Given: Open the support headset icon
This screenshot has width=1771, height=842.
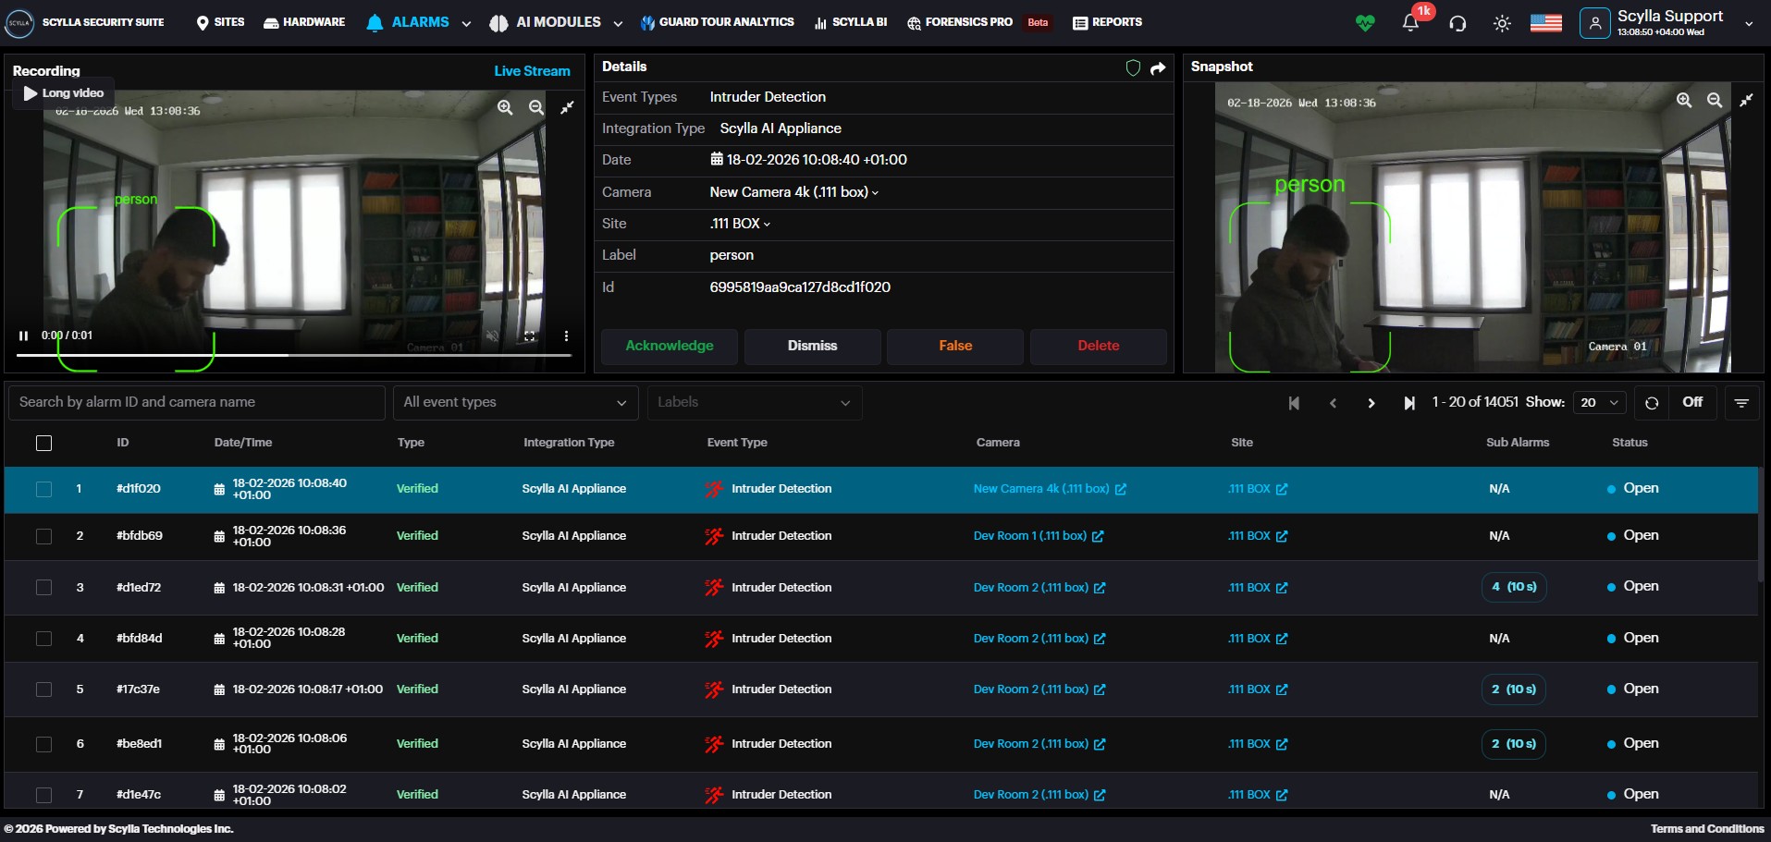Looking at the screenshot, I should (x=1457, y=23).
